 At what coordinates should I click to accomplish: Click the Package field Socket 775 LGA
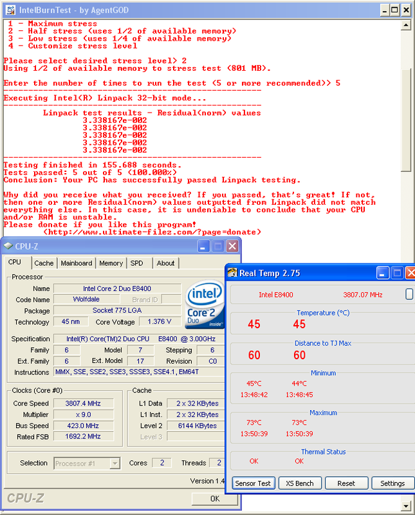click(x=117, y=310)
